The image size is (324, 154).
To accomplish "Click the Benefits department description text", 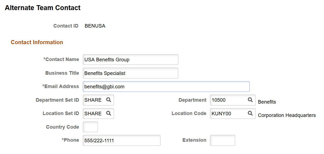I will (267, 102).
